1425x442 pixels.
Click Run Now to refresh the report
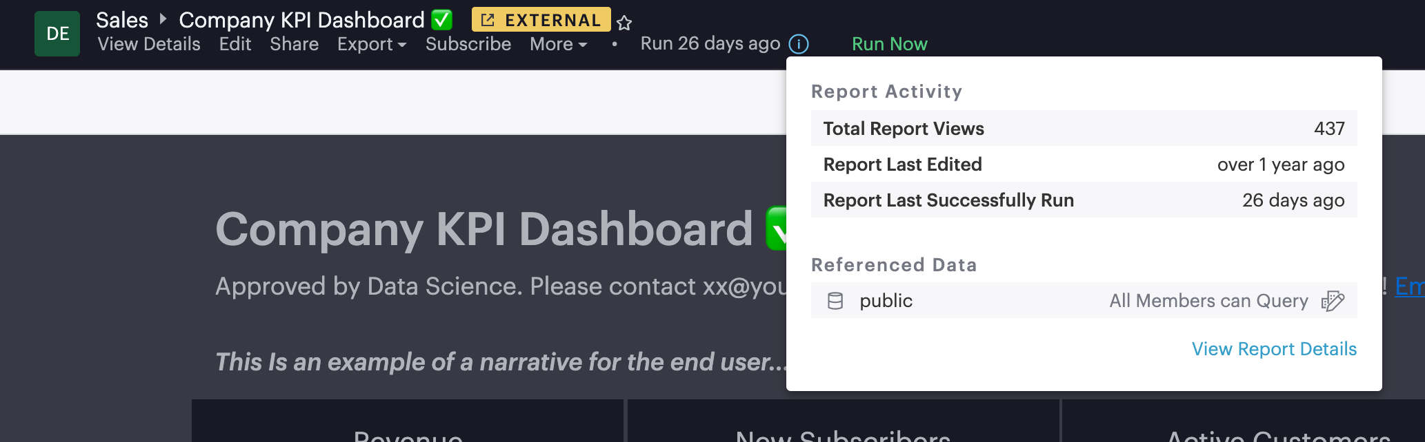pos(890,43)
